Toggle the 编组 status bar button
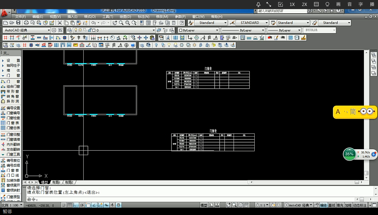 (323, 205)
